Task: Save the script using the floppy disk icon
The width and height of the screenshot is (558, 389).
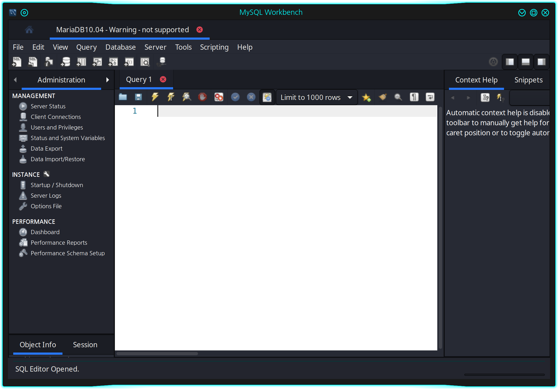Action: pyautogui.click(x=138, y=97)
